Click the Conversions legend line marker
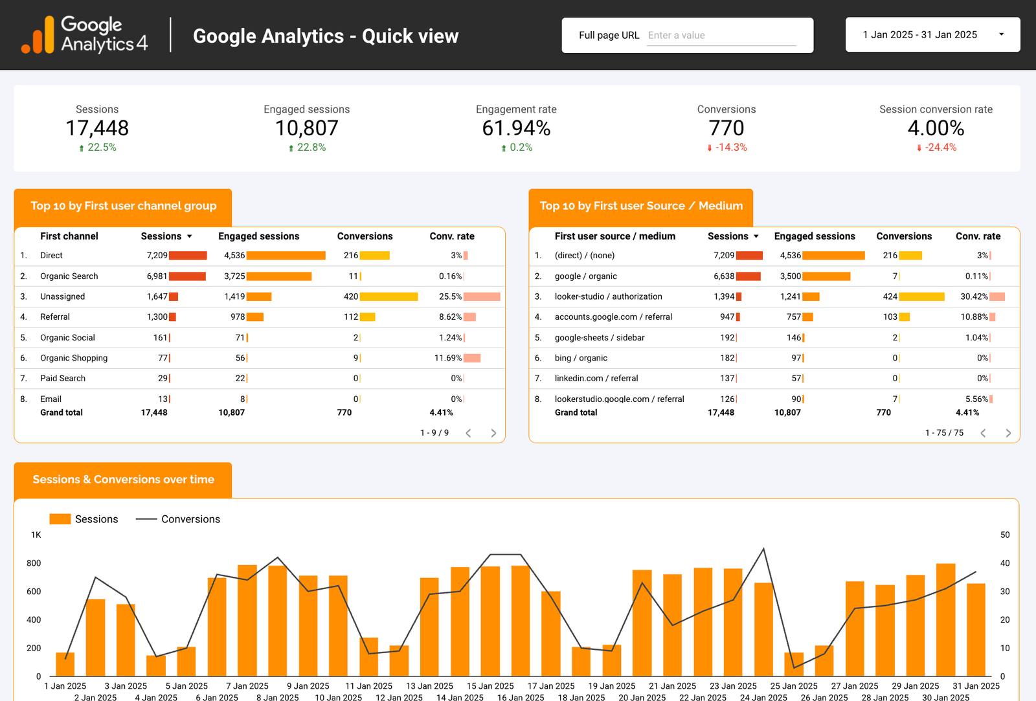This screenshot has width=1036, height=701. [x=146, y=519]
